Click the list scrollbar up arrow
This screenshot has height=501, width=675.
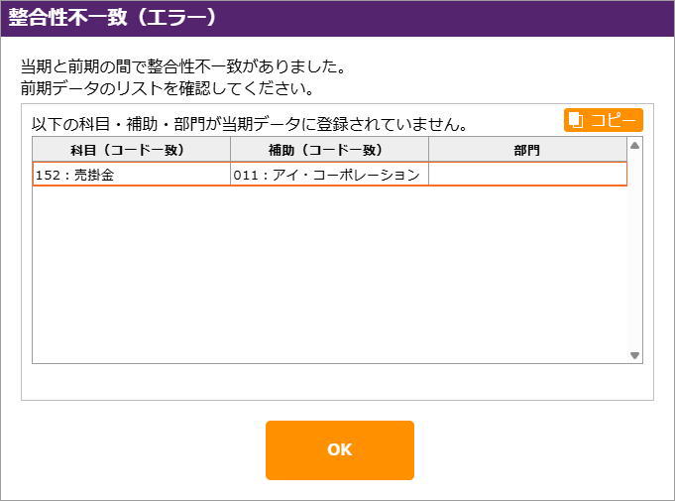point(635,145)
